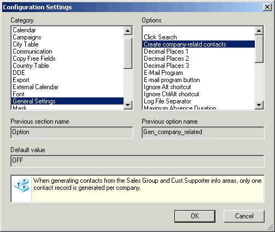Screen dimensions: 275x232
Task: Close the Configuration Settings dialog
Action: 267,7
